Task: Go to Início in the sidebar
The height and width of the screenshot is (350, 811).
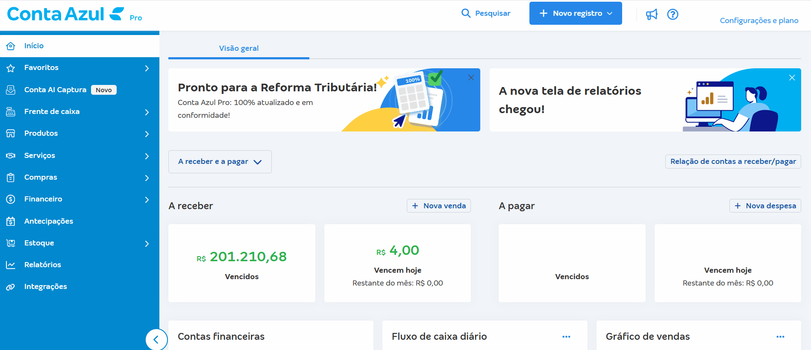Action: (x=79, y=46)
